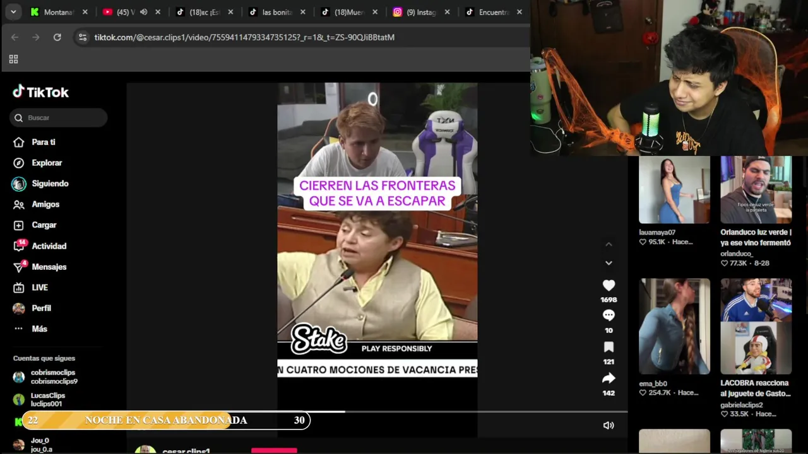808x454 pixels.
Task: Seek on the video progress bar
Action: click(x=377, y=412)
